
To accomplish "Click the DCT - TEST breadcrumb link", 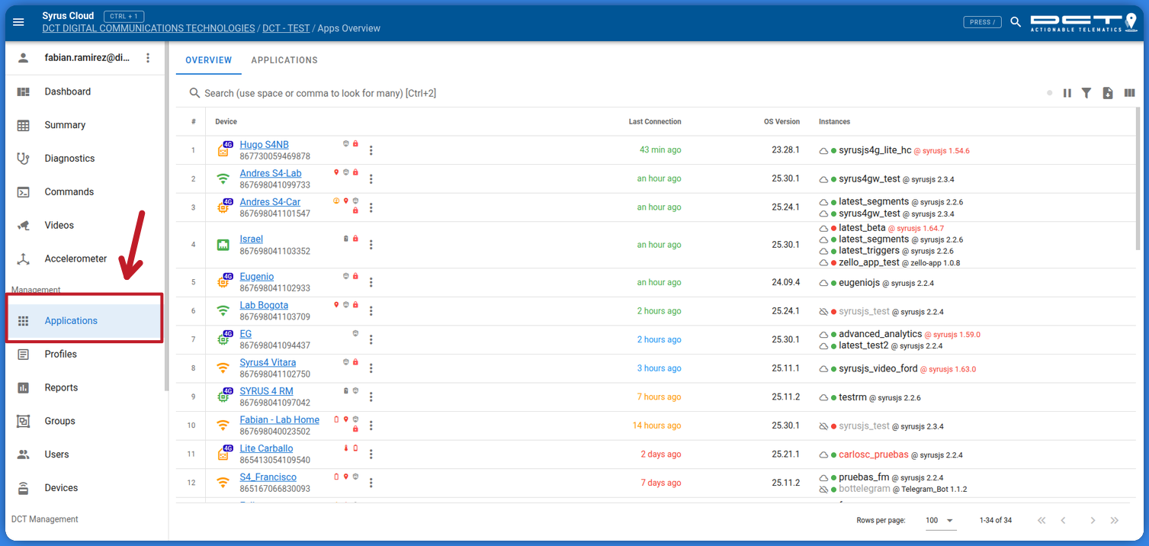I will click(x=286, y=28).
